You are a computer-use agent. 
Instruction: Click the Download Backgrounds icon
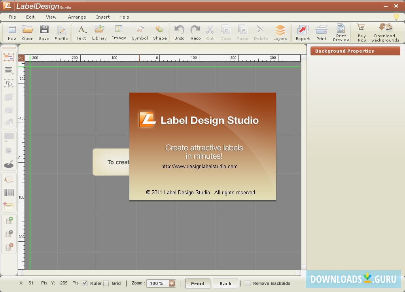[x=385, y=32]
